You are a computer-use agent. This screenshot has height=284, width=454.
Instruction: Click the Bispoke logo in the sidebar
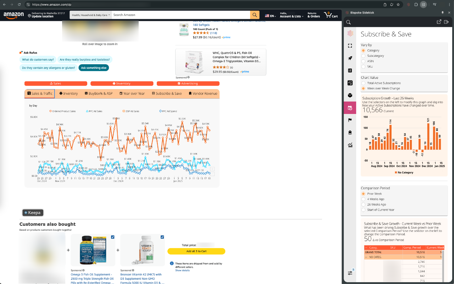pos(350,33)
